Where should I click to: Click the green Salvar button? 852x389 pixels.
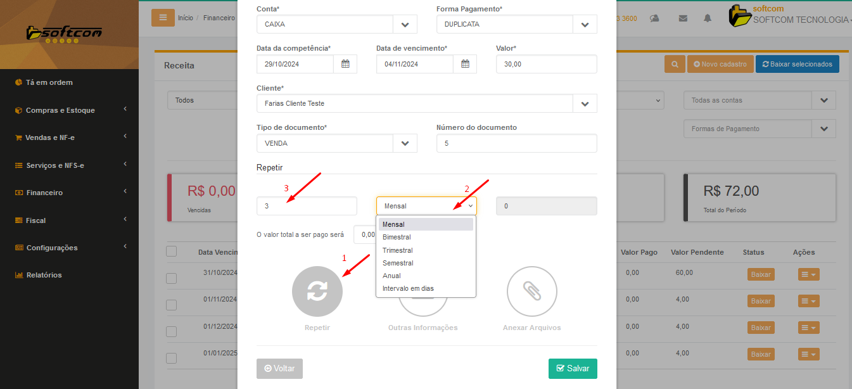point(573,368)
